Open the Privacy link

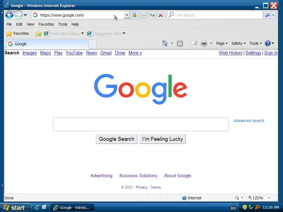point(142,187)
